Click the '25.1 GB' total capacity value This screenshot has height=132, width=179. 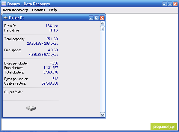(52, 39)
